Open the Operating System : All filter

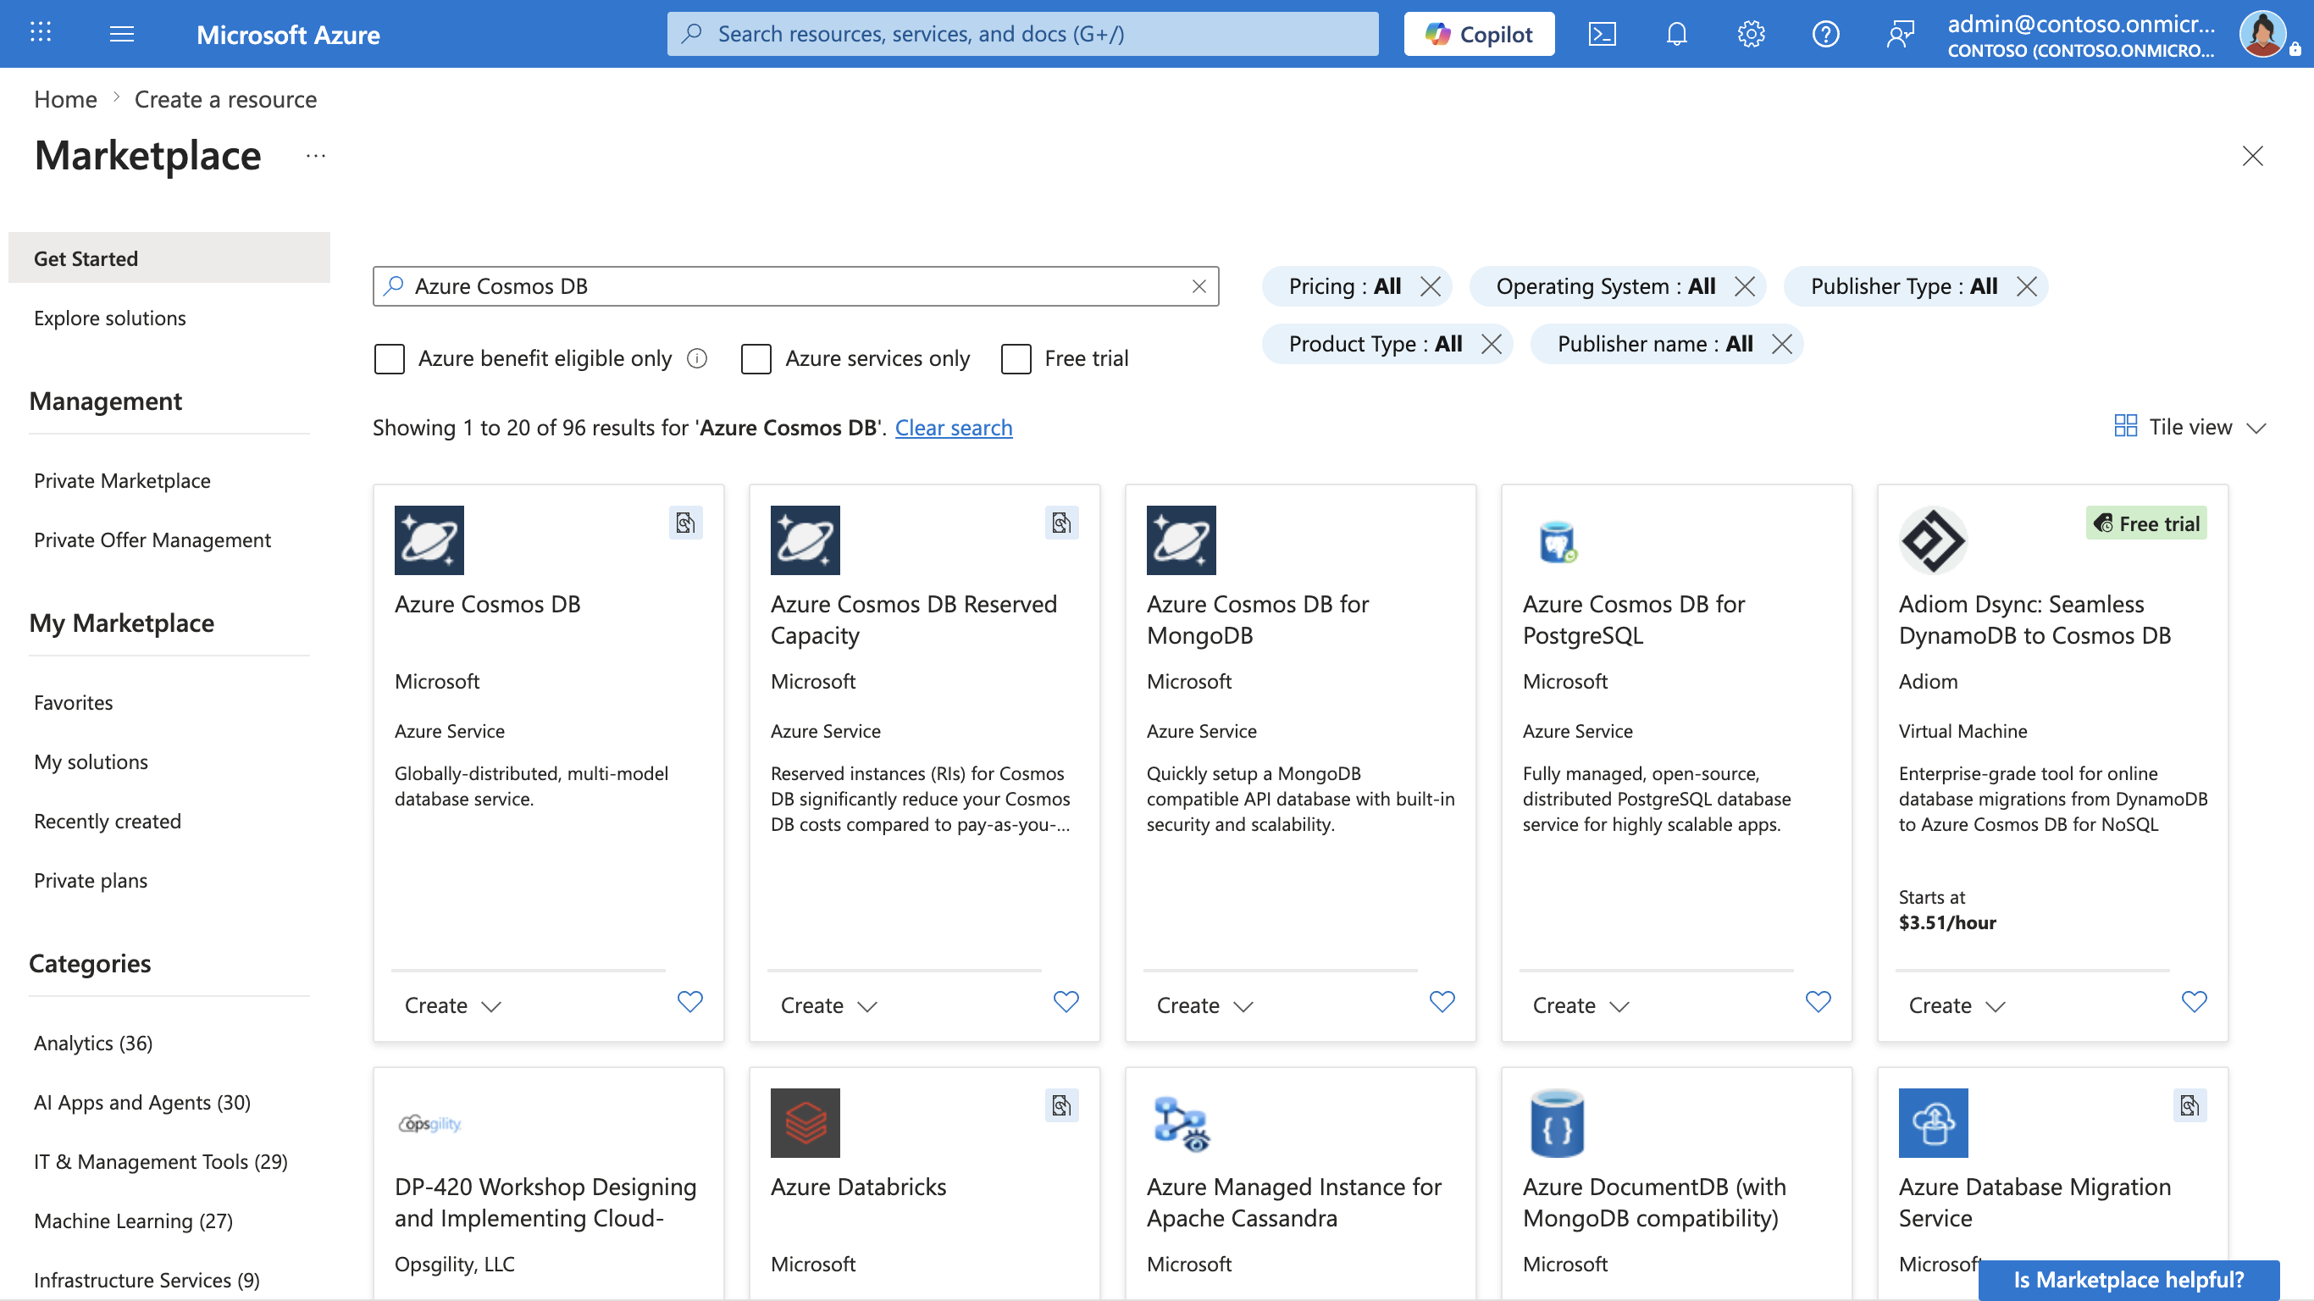pos(1605,286)
